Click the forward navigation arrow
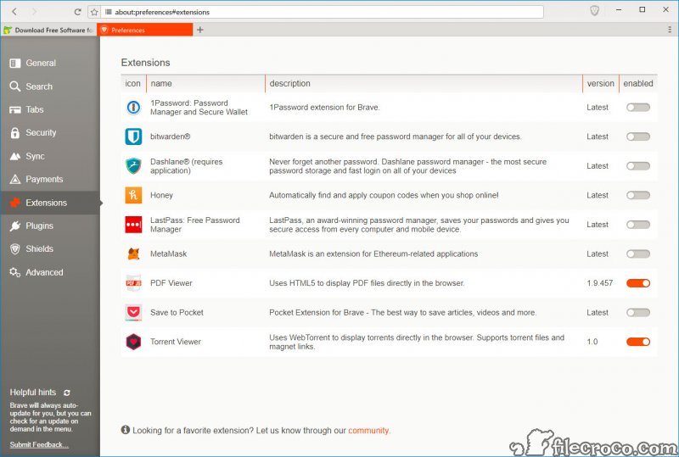 click(34, 12)
